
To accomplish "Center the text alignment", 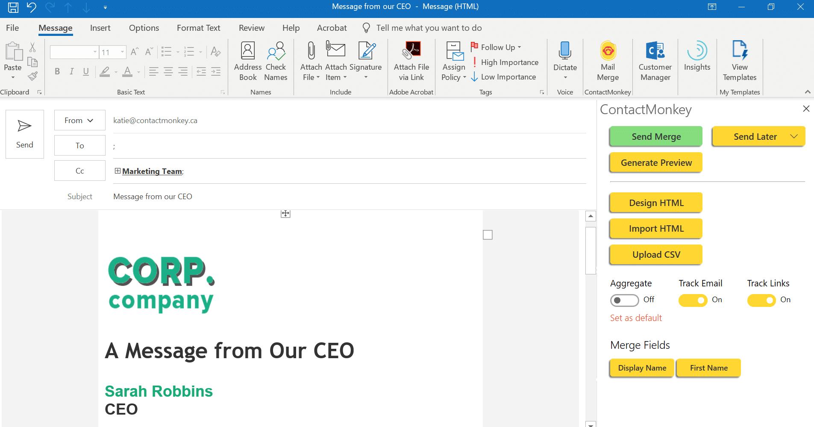I will point(168,71).
